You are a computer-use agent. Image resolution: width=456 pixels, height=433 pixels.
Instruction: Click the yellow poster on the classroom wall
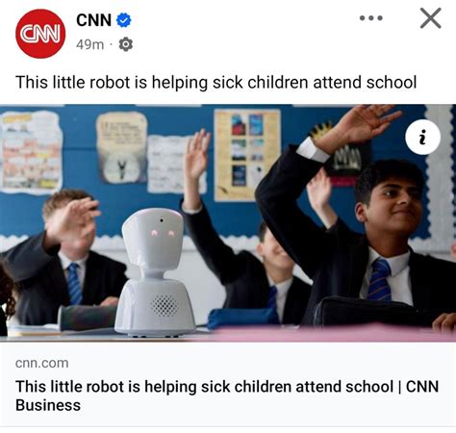pyautogui.click(x=247, y=155)
